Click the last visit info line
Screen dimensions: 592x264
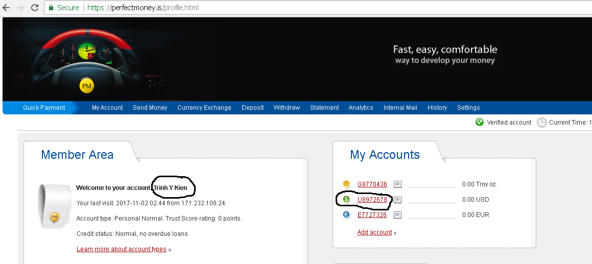(151, 203)
